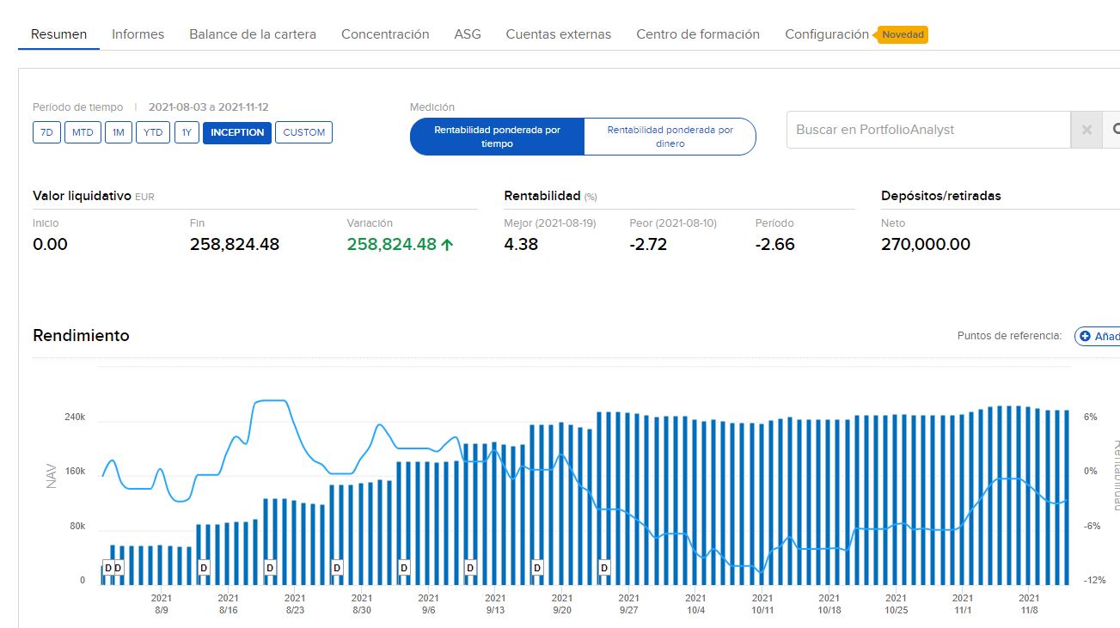Select the INCEPTION period button

(237, 132)
